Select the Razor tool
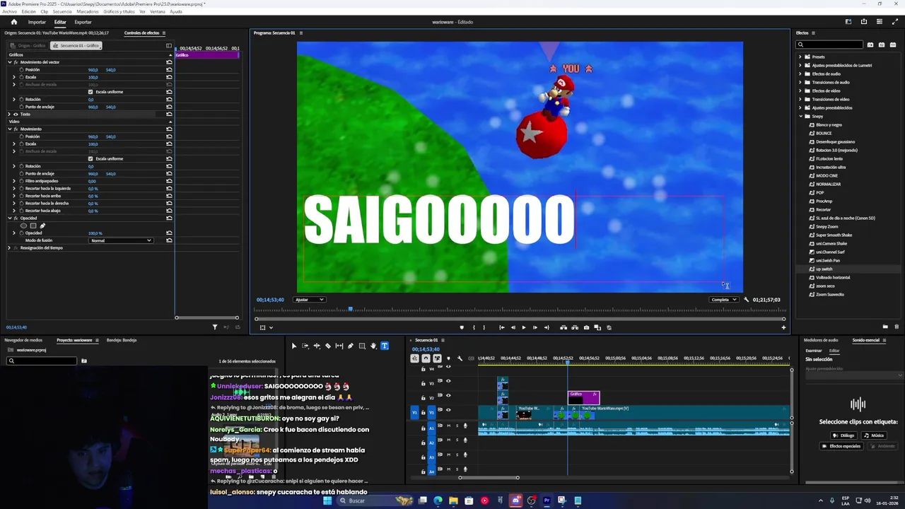 tap(328, 346)
